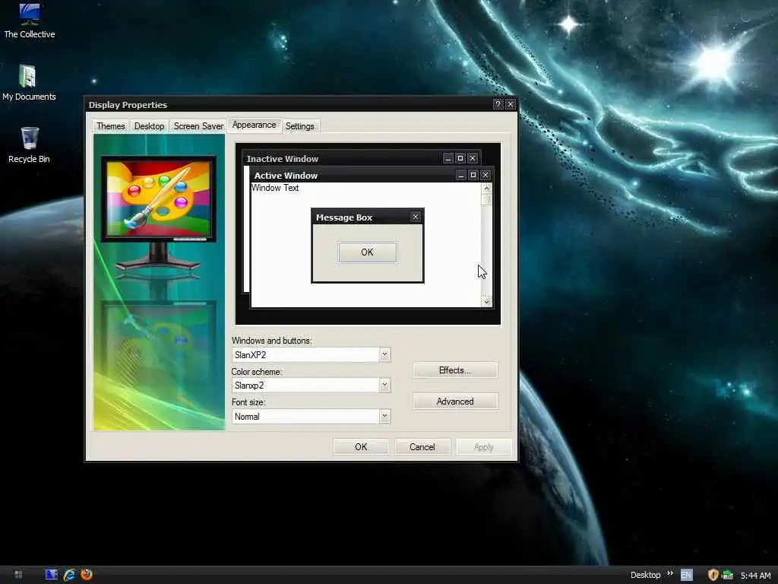Close the Display Properties dialog with the X

coord(510,104)
